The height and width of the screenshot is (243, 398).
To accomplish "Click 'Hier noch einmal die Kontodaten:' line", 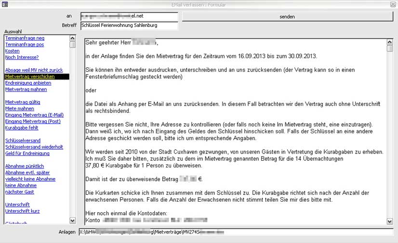I will 126,213.
